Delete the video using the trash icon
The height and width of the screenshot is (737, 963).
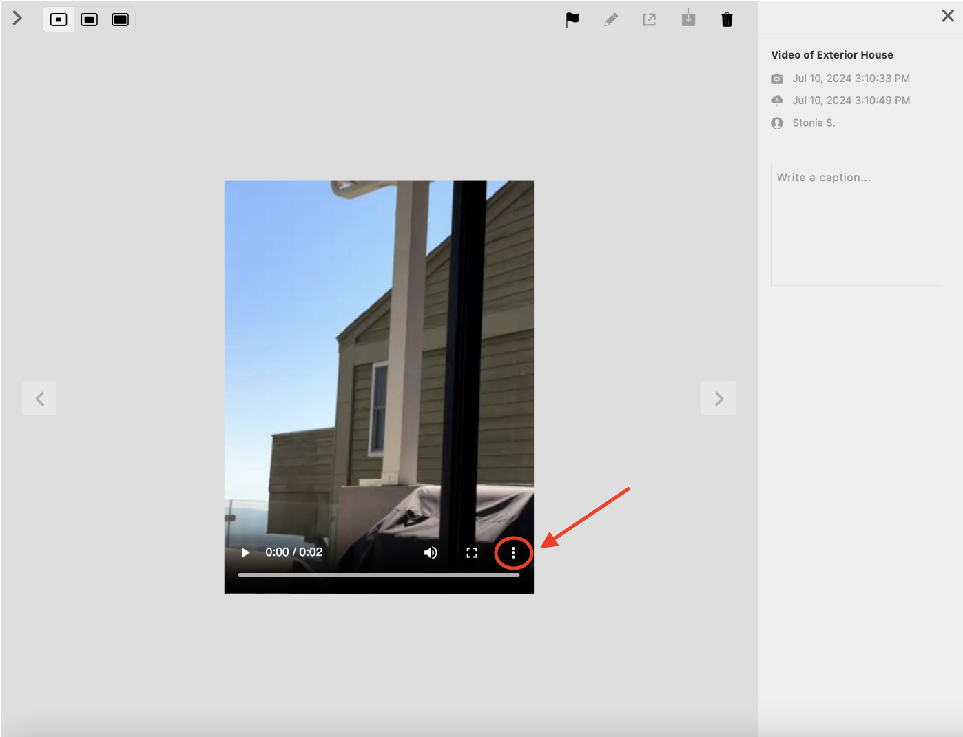[727, 20]
